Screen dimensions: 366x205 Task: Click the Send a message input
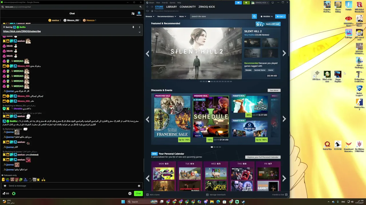point(72,186)
